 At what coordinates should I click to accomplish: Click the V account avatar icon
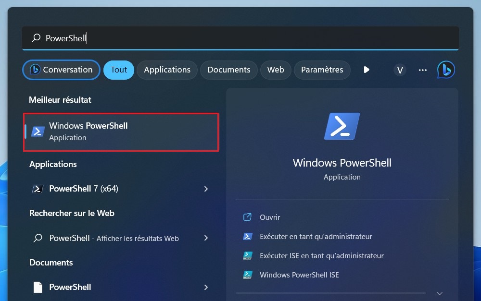400,70
